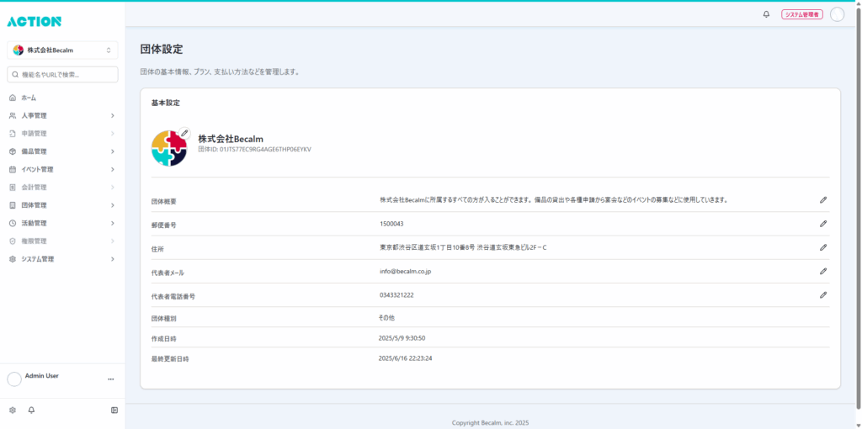Open Admin User three-dot options menu
Screen dimensions: 862x429
coord(110,379)
